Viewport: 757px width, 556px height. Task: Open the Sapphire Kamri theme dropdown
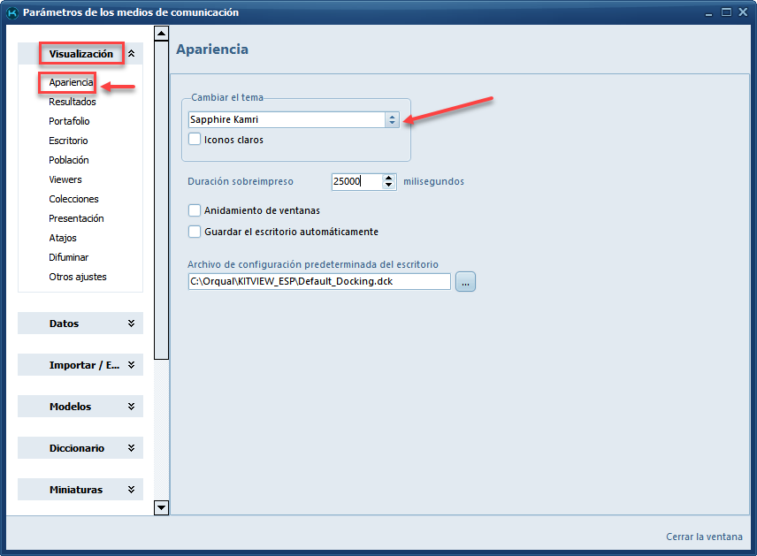click(392, 119)
